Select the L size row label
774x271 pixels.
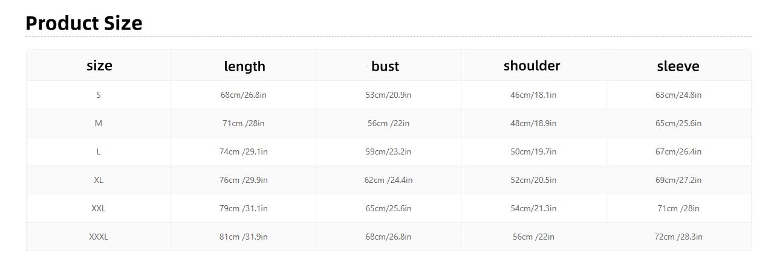pos(99,151)
